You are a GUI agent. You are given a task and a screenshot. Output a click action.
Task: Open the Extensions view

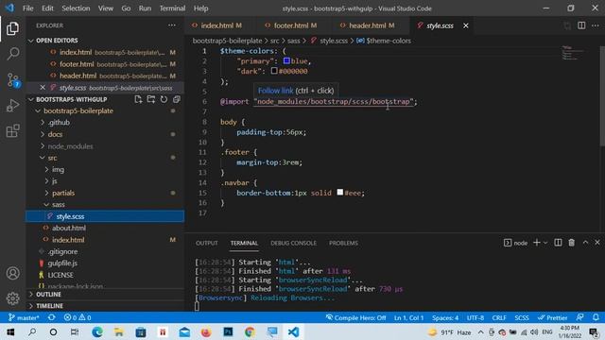pyautogui.click(x=12, y=130)
